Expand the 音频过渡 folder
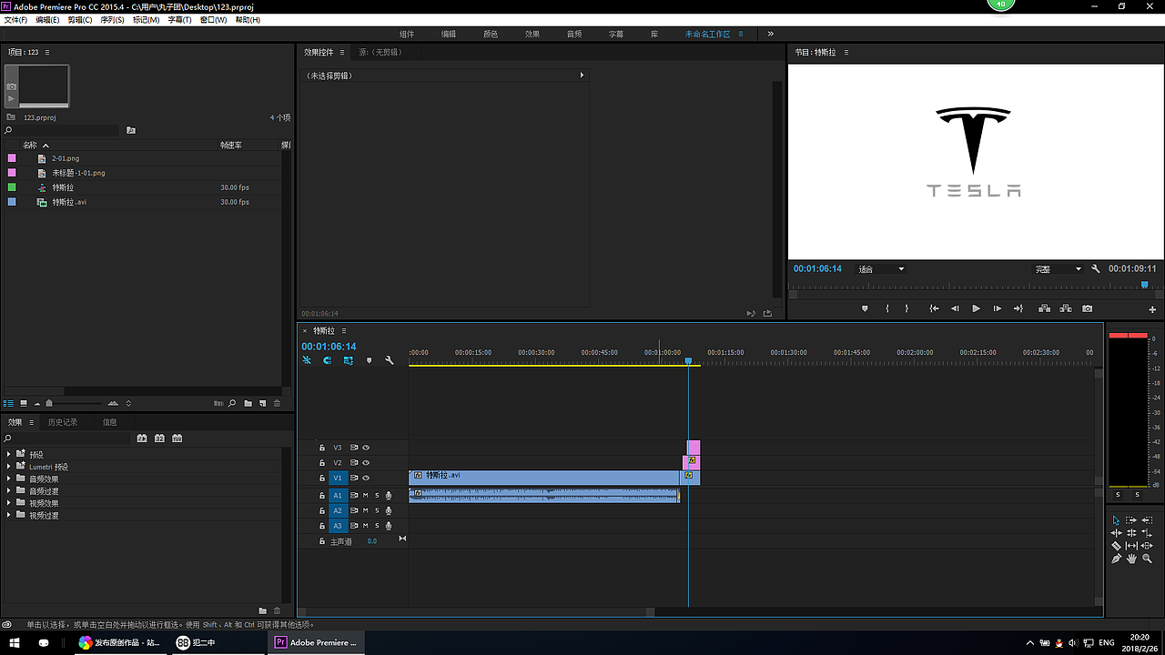The height and width of the screenshot is (655, 1165). click(x=9, y=491)
